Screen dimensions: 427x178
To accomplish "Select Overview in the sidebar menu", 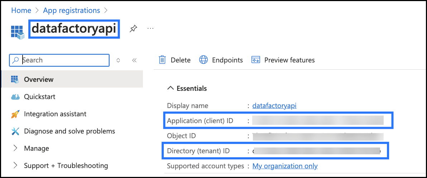I will pyautogui.click(x=39, y=79).
